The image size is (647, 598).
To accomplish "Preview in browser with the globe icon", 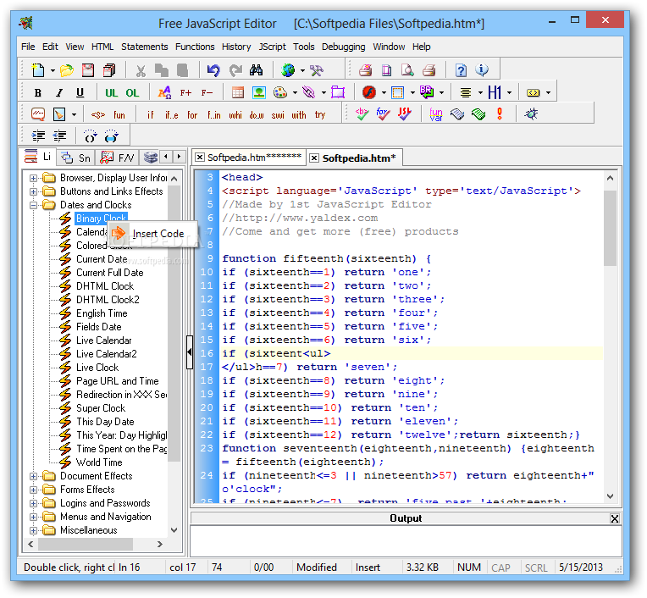I will [288, 70].
